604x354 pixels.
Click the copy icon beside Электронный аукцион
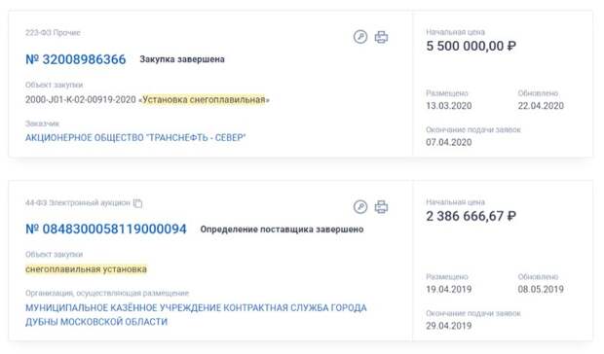pyautogui.click(x=138, y=203)
